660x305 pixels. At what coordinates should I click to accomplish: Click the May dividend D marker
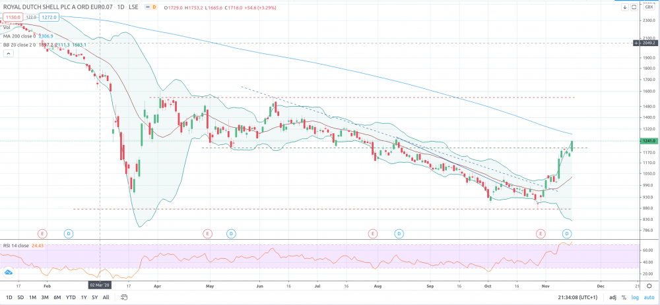230,233
